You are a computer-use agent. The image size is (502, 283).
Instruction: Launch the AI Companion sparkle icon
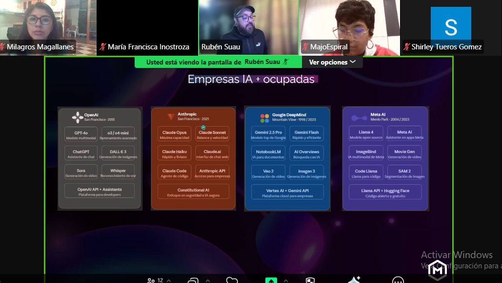coord(354,280)
